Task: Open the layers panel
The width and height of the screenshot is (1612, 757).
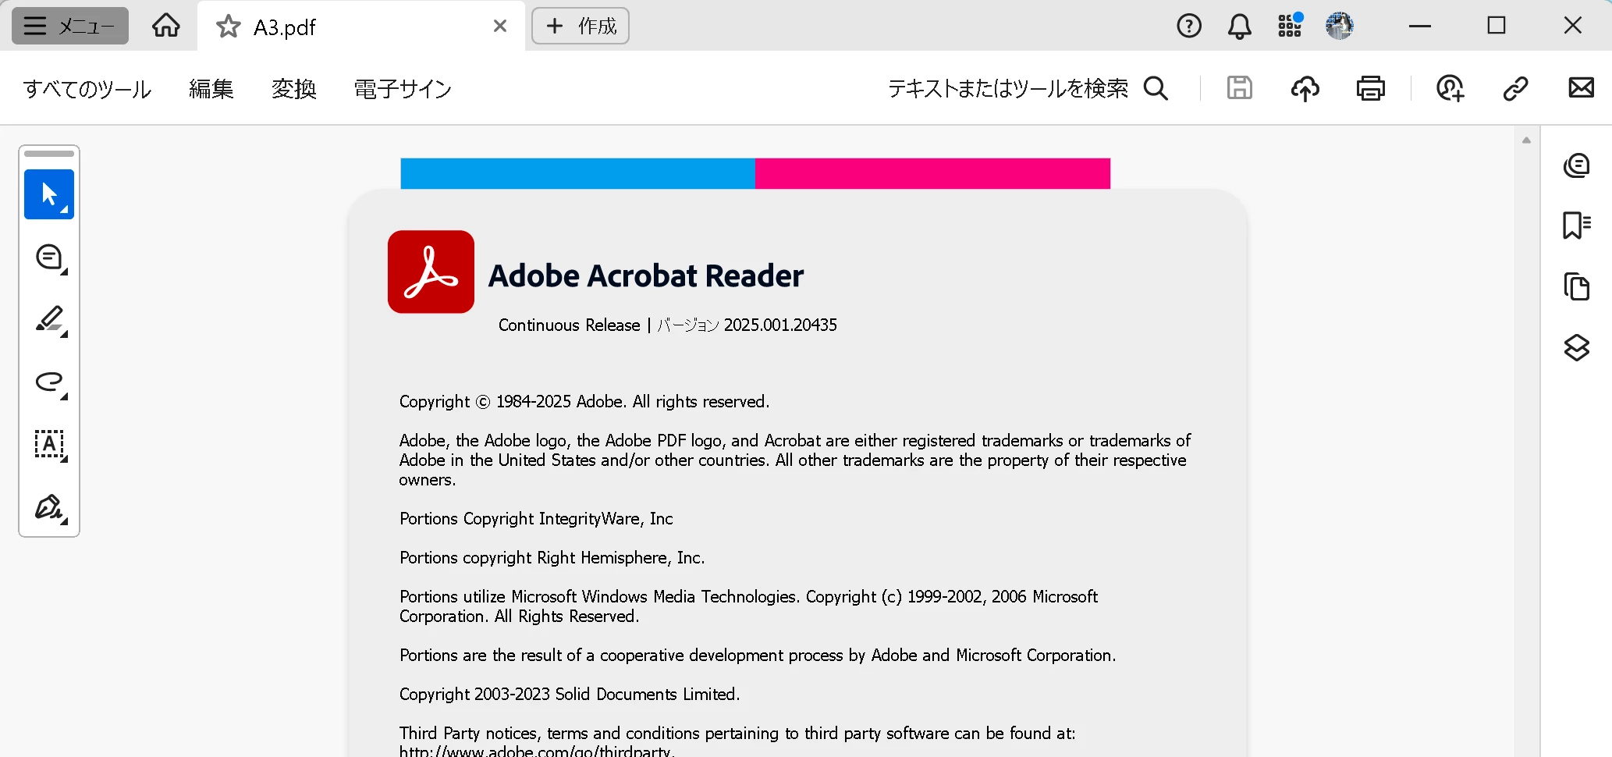Action: 1577,347
